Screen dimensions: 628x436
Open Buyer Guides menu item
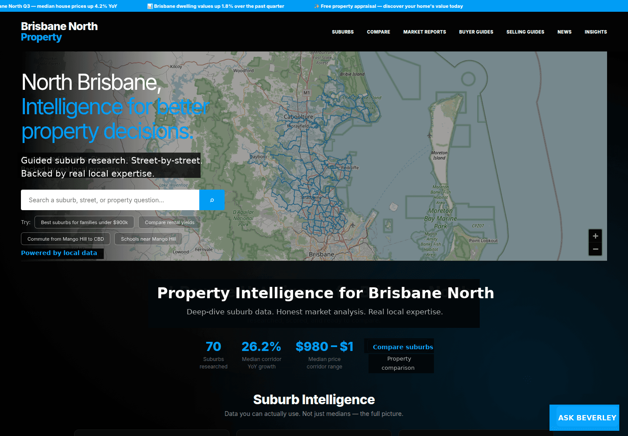pos(476,32)
